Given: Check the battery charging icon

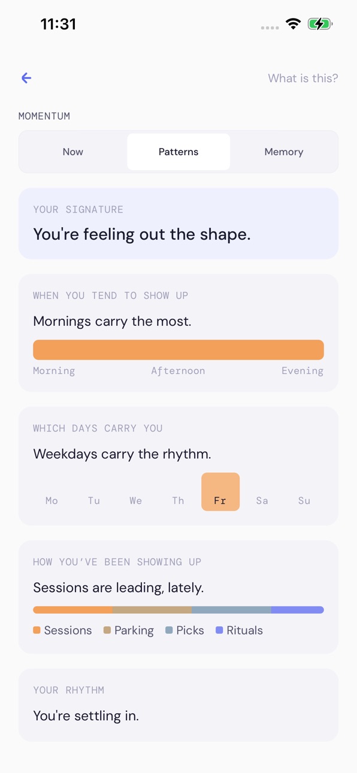Looking at the screenshot, I should [320, 24].
